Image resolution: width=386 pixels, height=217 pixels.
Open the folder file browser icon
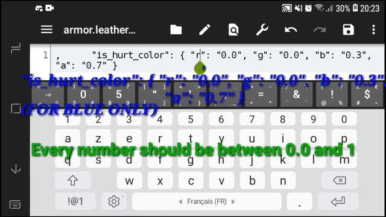point(176,30)
